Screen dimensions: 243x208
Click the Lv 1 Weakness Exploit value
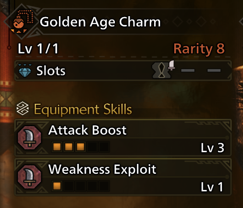212,187
